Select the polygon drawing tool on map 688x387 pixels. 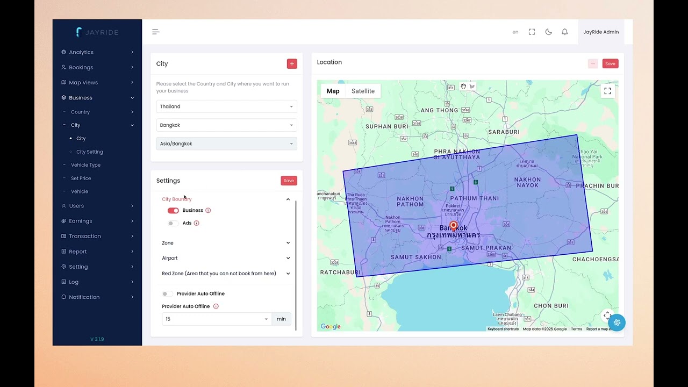(472, 86)
